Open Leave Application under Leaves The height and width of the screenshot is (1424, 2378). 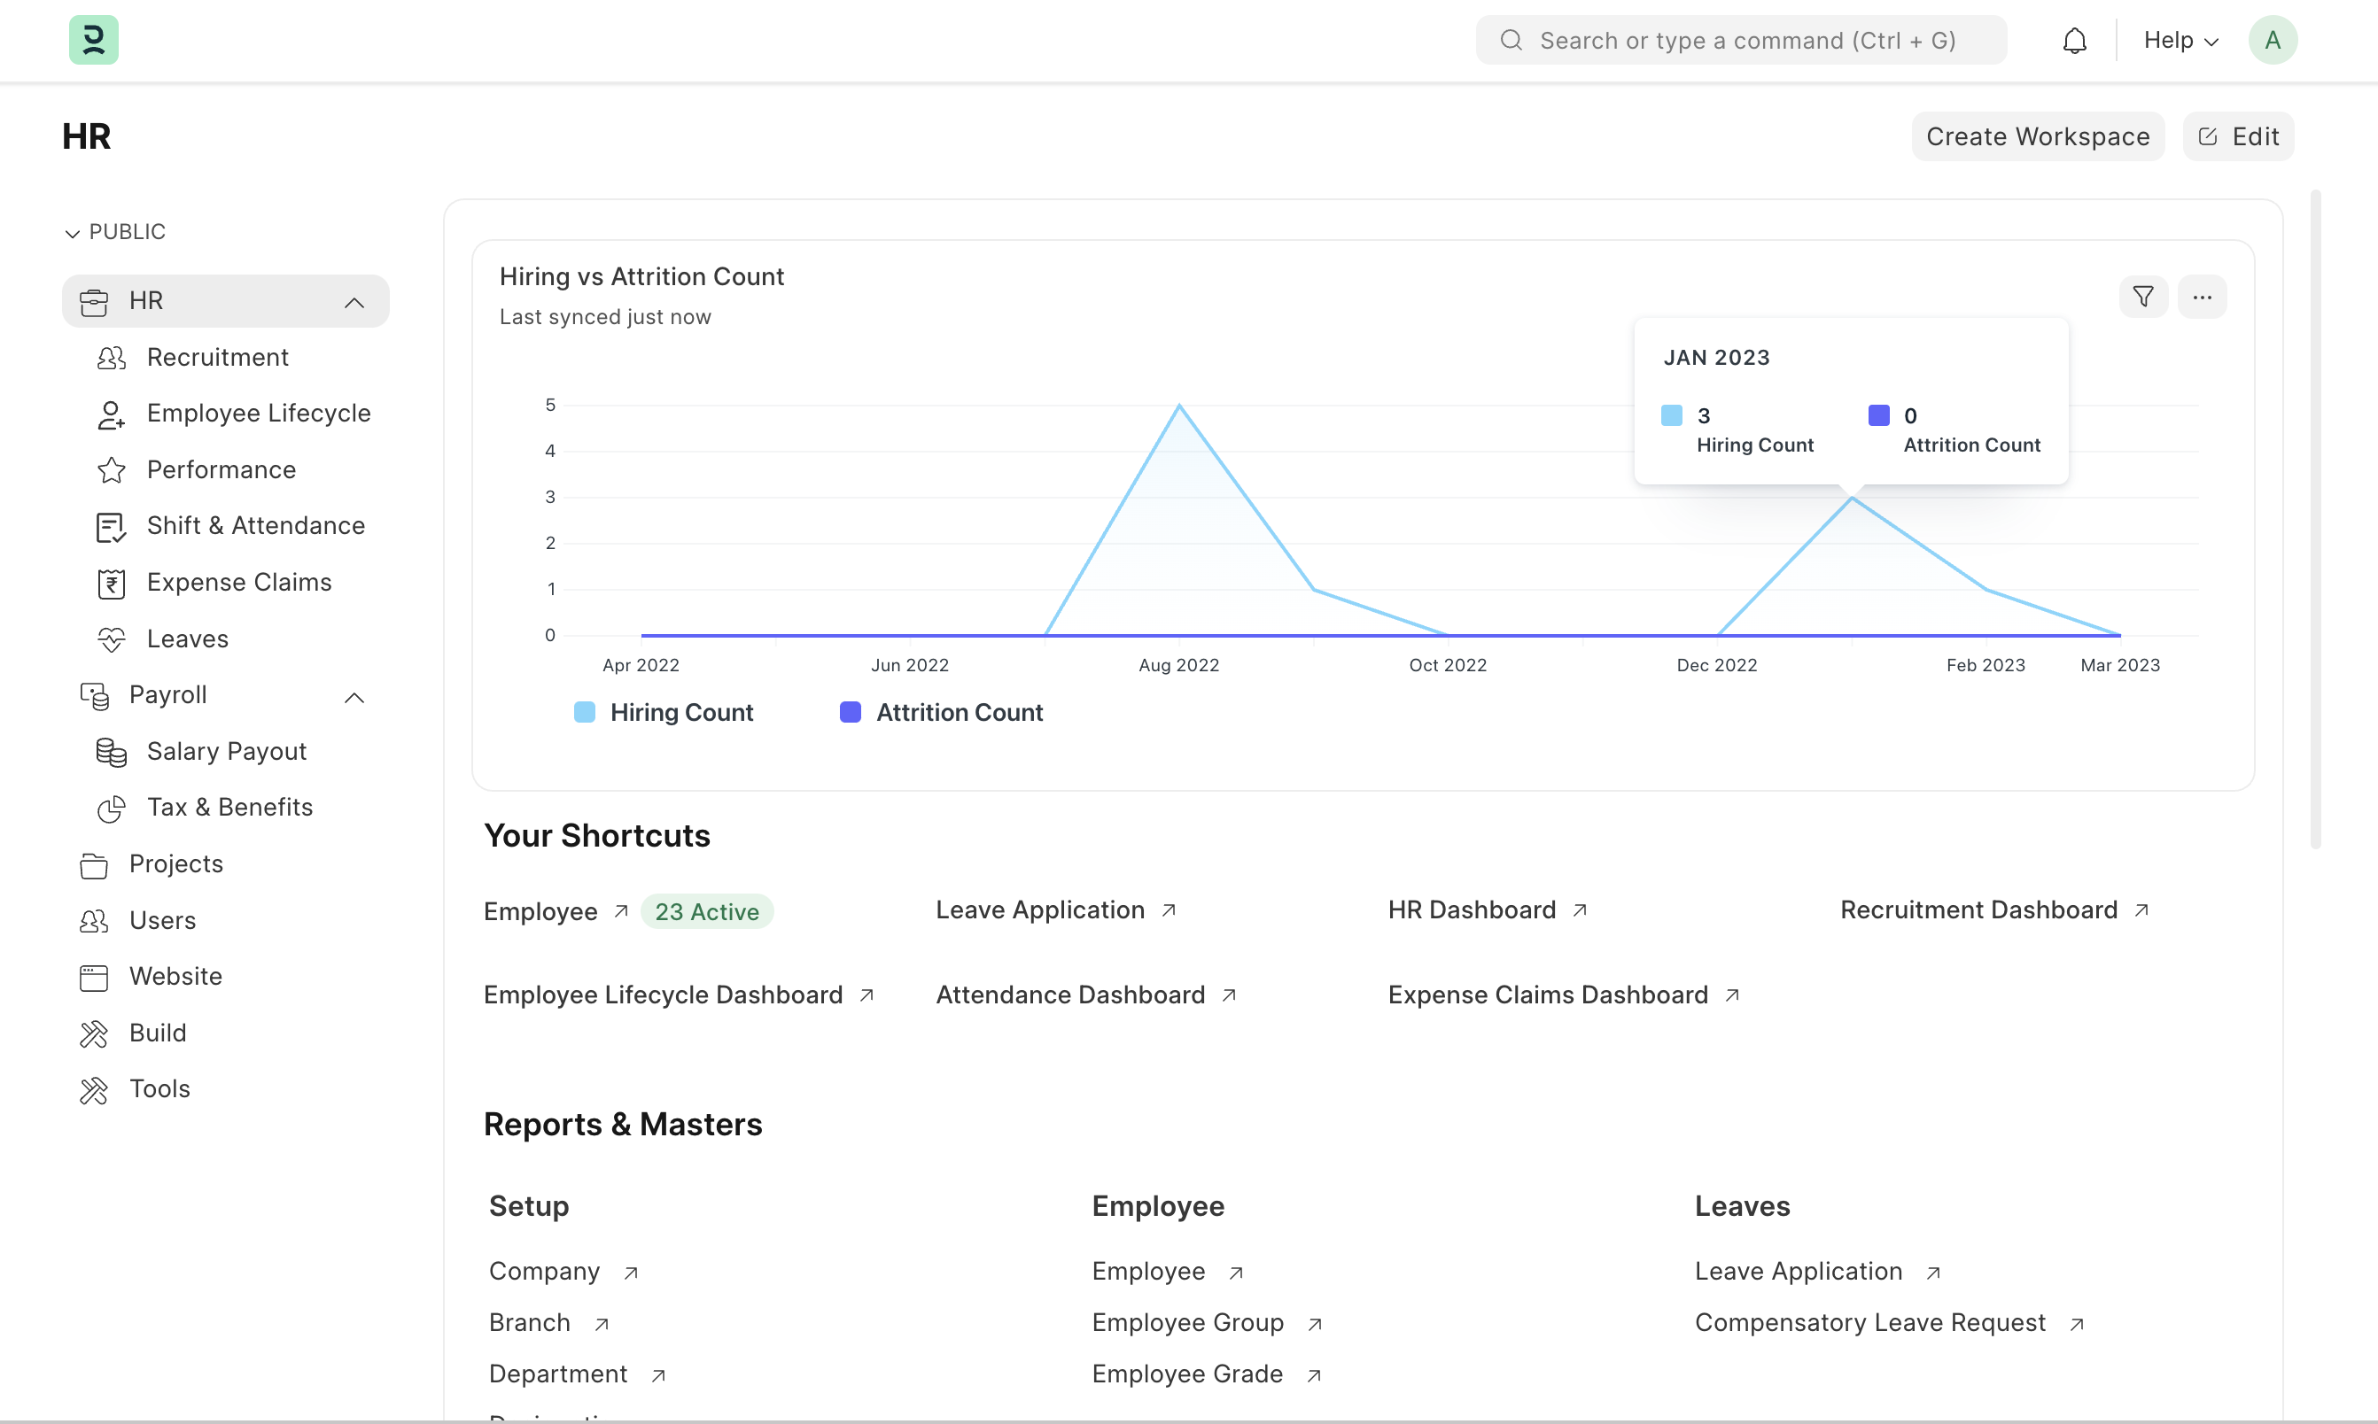pyautogui.click(x=1799, y=1272)
